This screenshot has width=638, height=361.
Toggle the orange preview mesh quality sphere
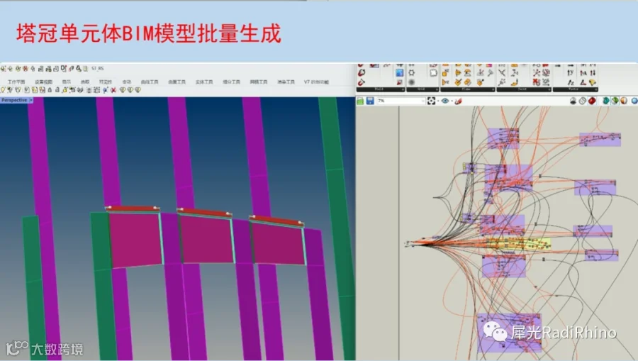[624, 101]
